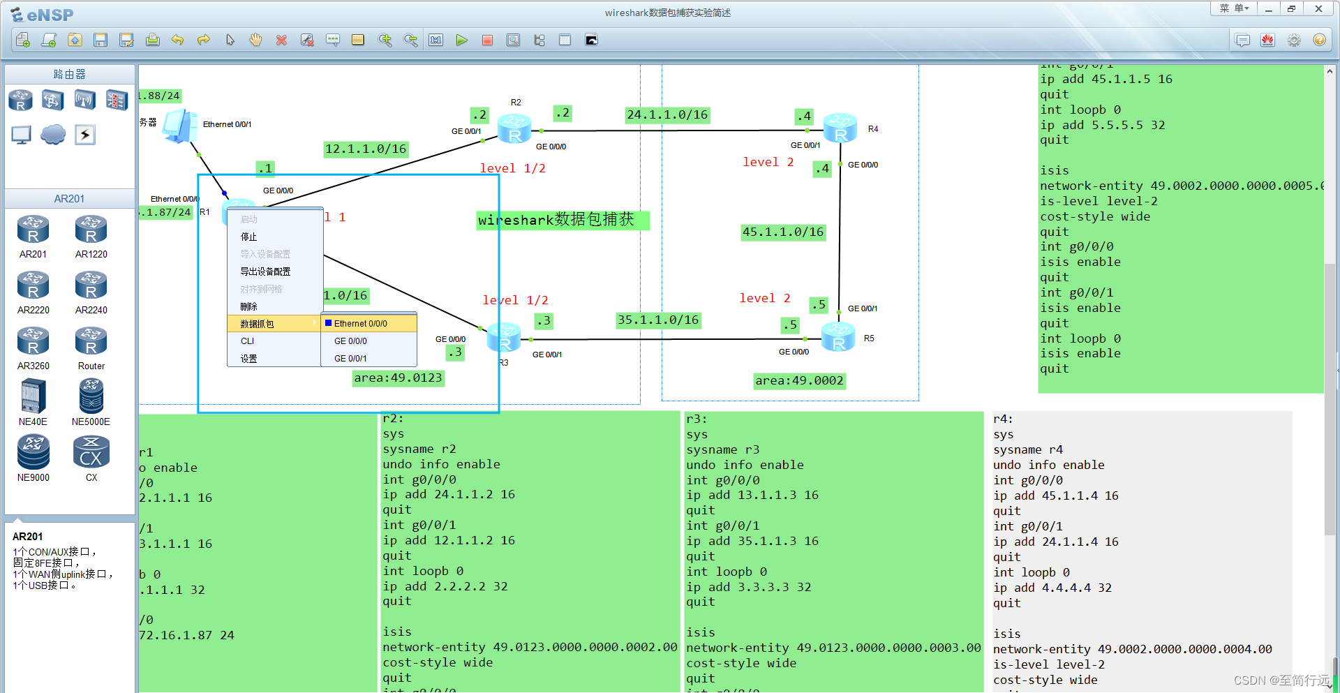Choose CLI in the context menu
The width and height of the screenshot is (1340, 693).
coord(274,341)
